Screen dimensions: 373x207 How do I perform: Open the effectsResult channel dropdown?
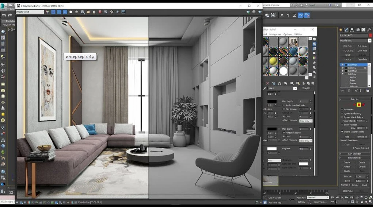pos(30,12)
